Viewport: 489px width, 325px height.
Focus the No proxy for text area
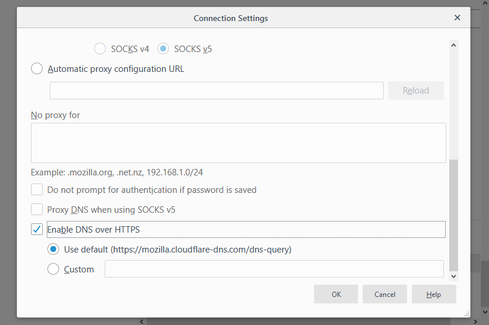click(238, 143)
